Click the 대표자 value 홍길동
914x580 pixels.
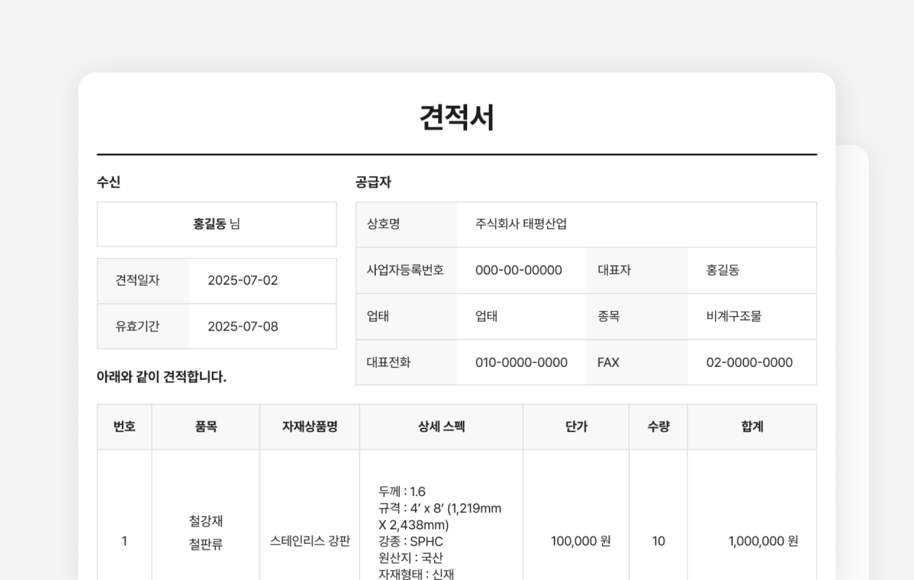(722, 270)
